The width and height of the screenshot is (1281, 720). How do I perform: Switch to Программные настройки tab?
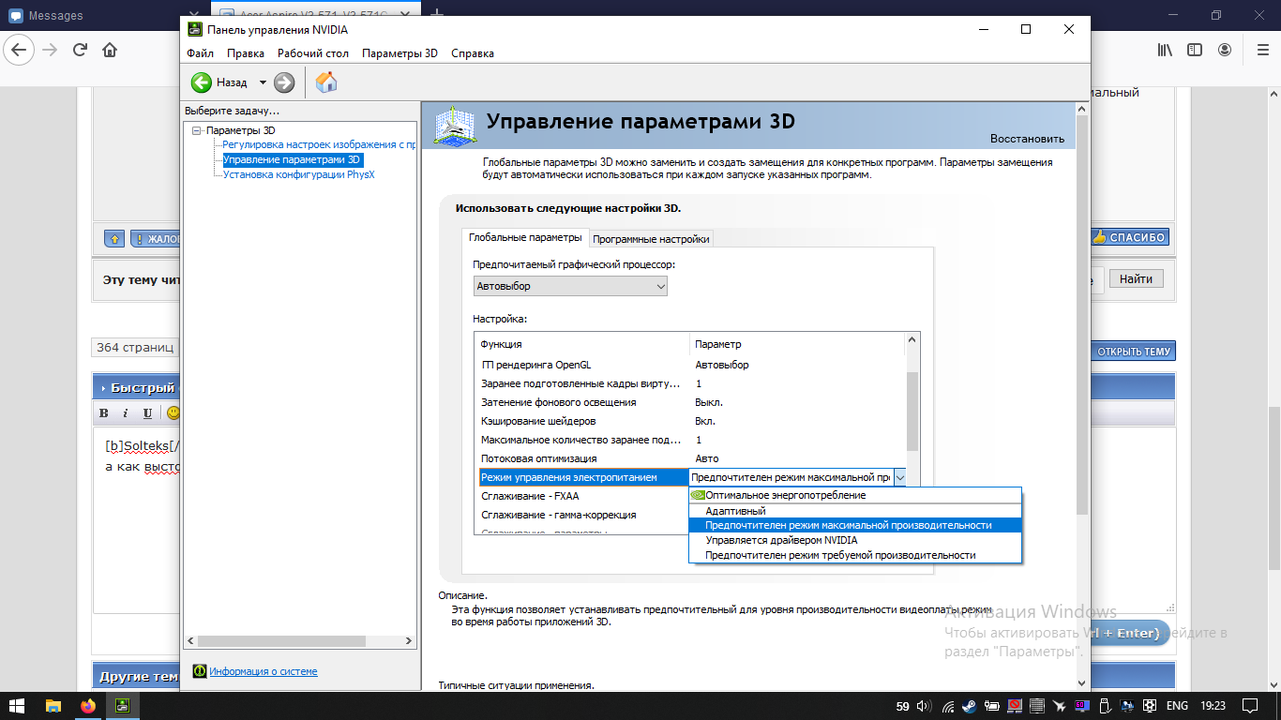(x=651, y=239)
